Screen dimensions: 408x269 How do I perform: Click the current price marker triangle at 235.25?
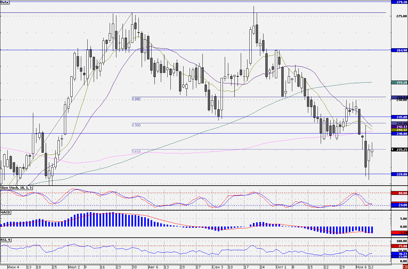click(393, 150)
